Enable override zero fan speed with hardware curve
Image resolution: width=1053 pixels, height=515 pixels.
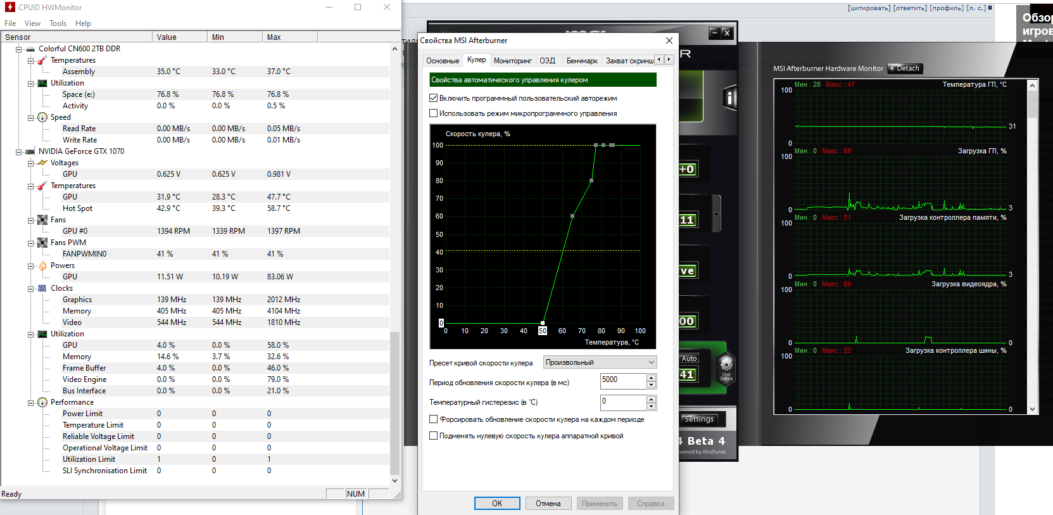(434, 436)
